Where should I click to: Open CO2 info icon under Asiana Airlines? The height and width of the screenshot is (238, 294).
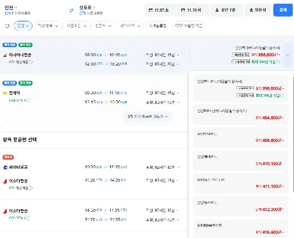click(x=31, y=62)
